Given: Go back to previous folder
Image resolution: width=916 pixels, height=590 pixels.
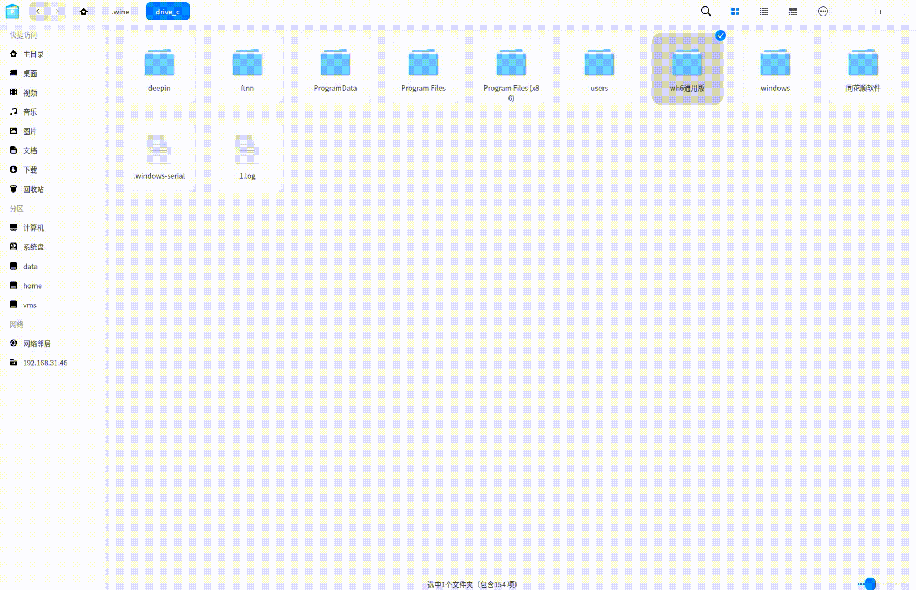Looking at the screenshot, I should coord(38,11).
